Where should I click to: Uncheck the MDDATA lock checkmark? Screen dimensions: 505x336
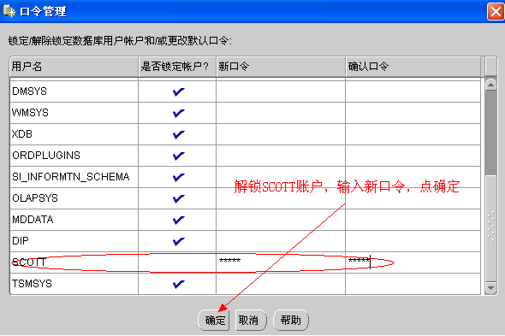(178, 220)
